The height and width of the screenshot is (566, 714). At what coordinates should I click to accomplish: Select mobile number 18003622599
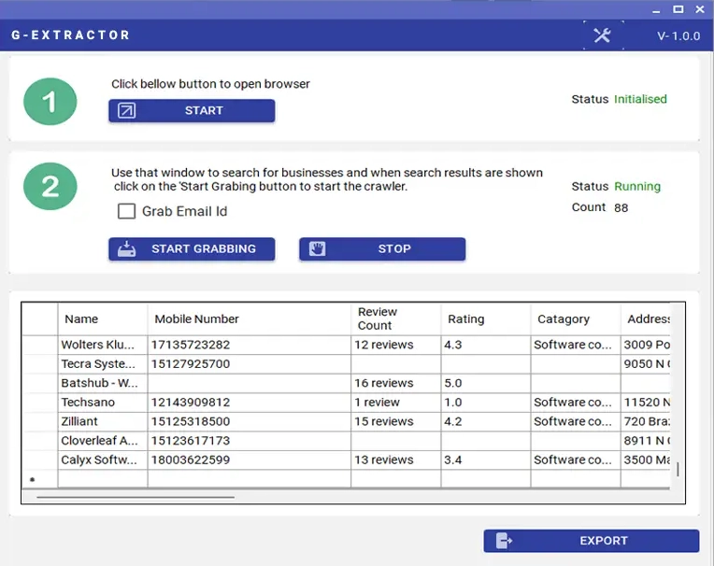(250, 460)
